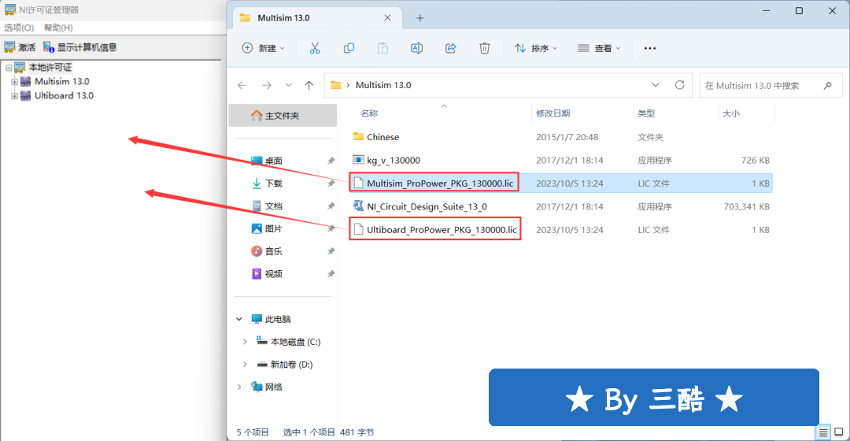This screenshot has height=441, width=850.
Task: Open the 新建 New dropdown
Action: 264,48
